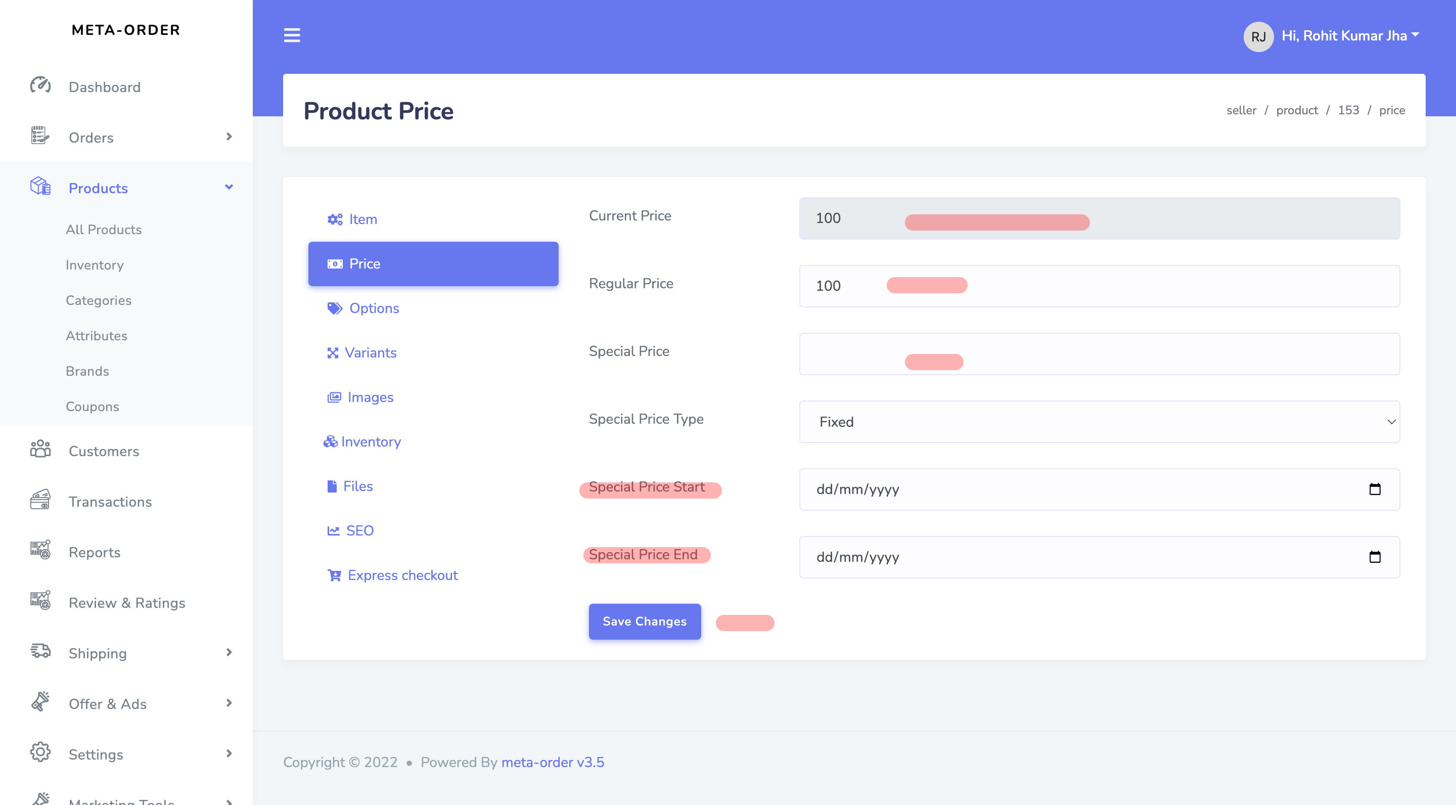
Task: Switch to the Options tab
Action: (374, 308)
